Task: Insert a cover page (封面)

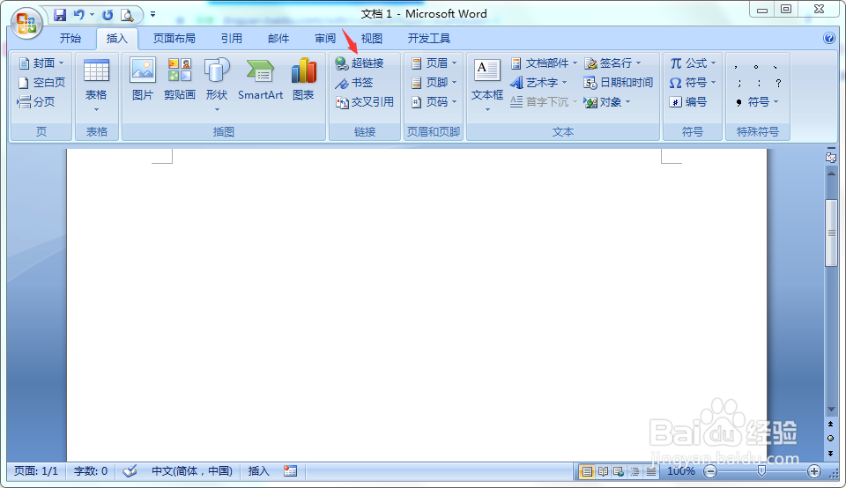Action: point(41,63)
